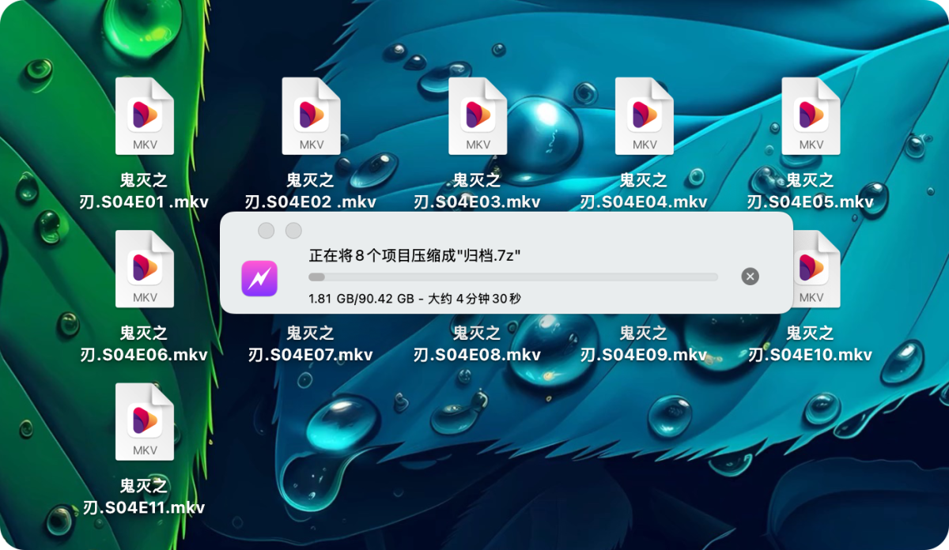This screenshot has width=949, height=550.
Task: Click the 鬼灭之刃.S04E03.mkv file name label
Action: pyautogui.click(x=478, y=191)
